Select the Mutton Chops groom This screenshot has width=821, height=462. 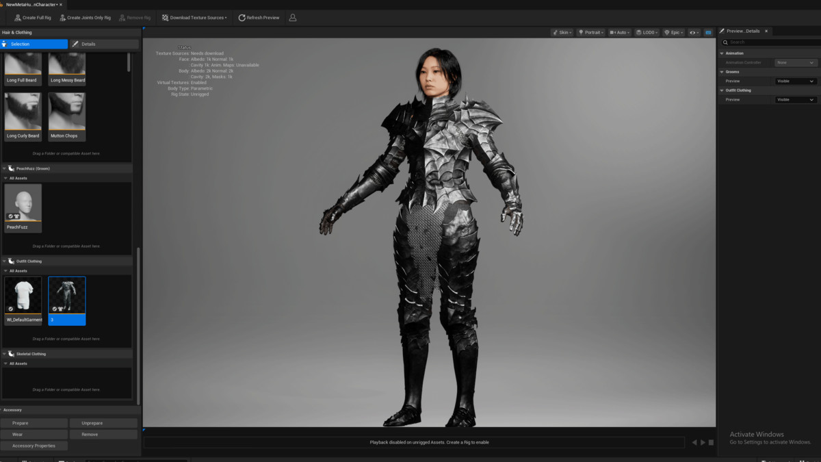67,116
